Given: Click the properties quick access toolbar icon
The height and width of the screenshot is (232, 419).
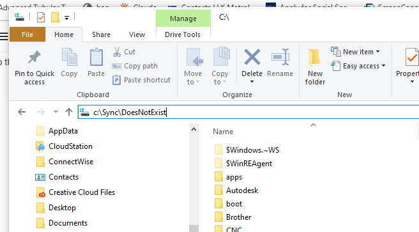Looking at the screenshot, I should [x=41, y=18].
